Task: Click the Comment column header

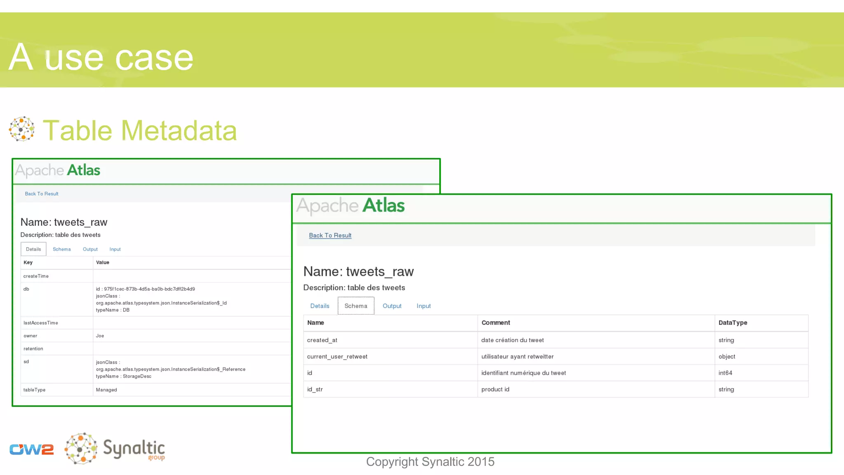Action: pos(596,323)
